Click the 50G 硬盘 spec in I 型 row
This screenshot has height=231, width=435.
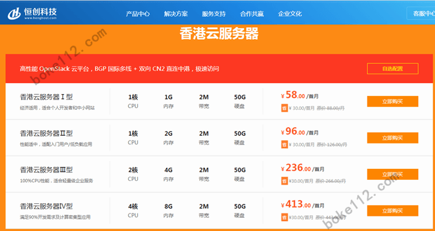(x=240, y=101)
